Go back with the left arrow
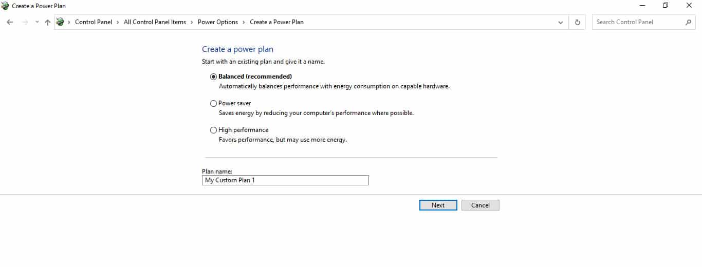This screenshot has height=267, width=702. [x=10, y=22]
